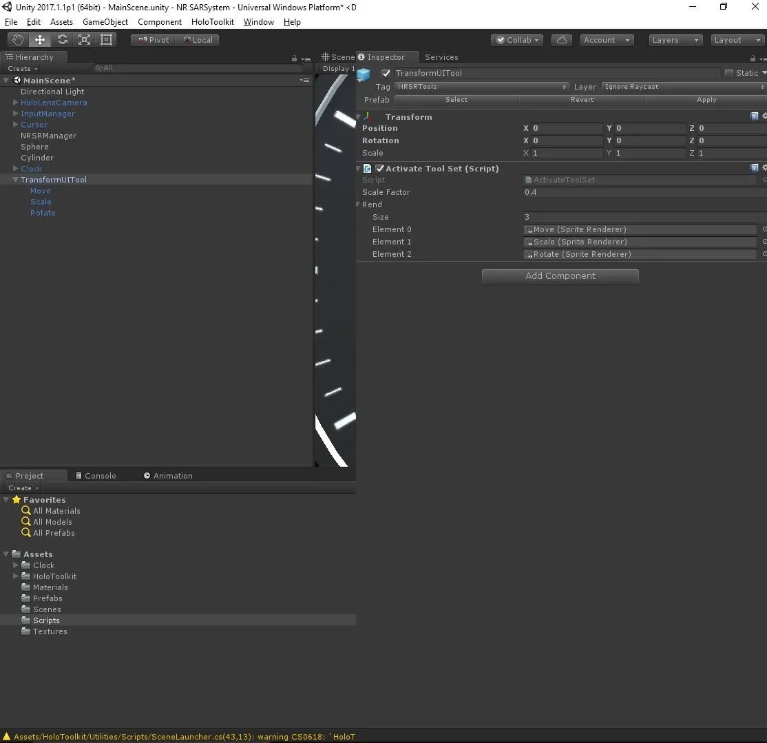767x743 pixels.
Task: Click the Rend Size field
Action: click(644, 217)
